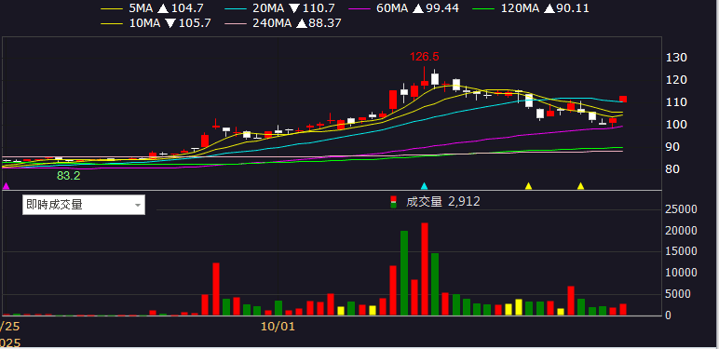Click the tallest red volume bar
This screenshot has width=719, height=349.
point(425,269)
